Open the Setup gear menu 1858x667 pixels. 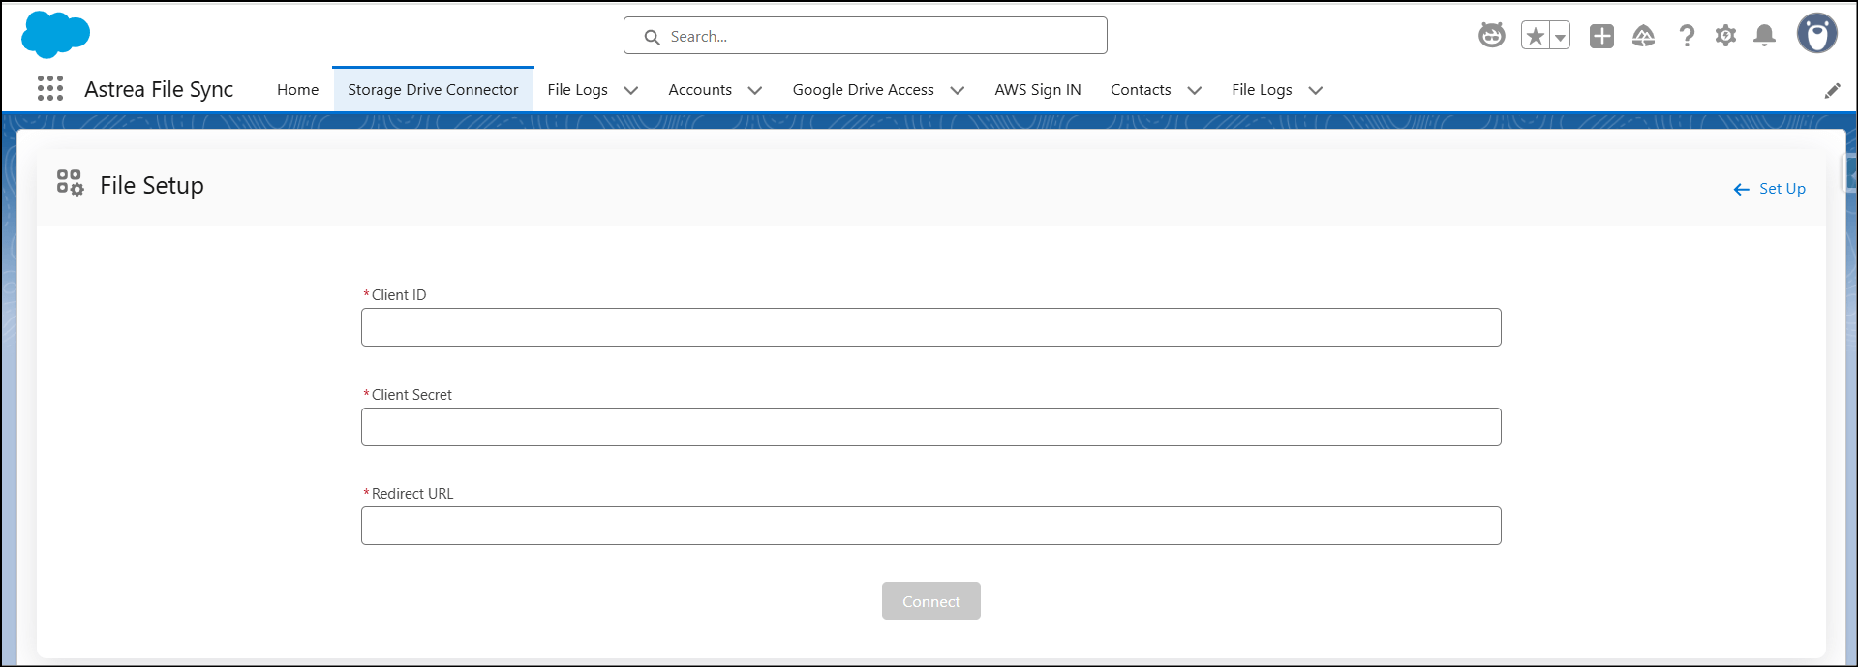coord(1725,36)
